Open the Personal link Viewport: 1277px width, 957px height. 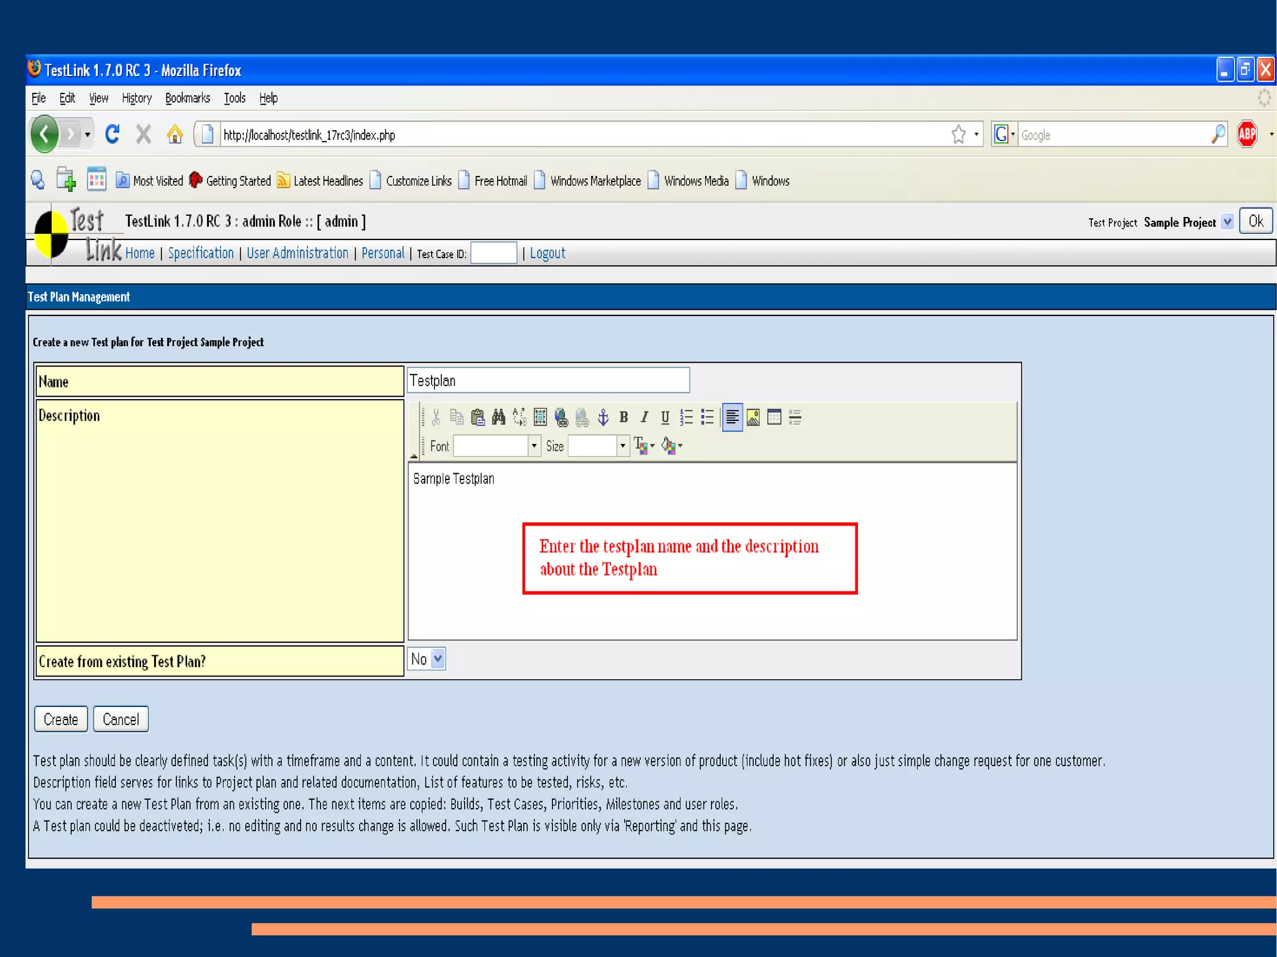pyautogui.click(x=383, y=253)
